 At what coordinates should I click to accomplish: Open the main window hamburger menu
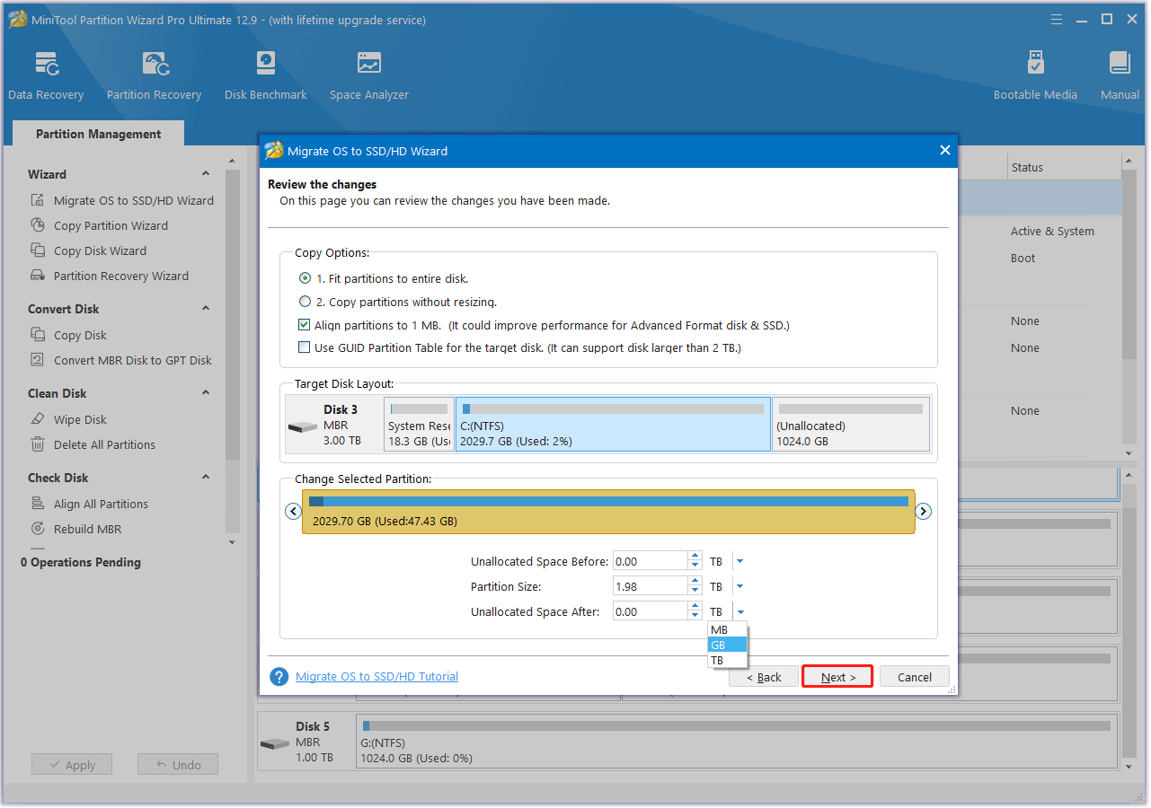(x=1057, y=19)
